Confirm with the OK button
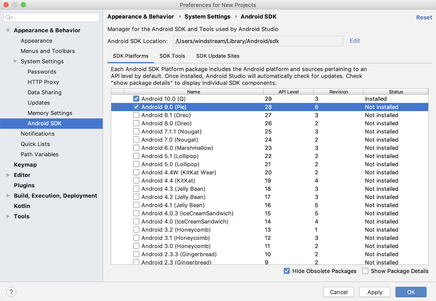 click(411, 292)
